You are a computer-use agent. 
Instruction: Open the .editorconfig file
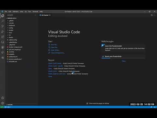click(x=13, y=40)
